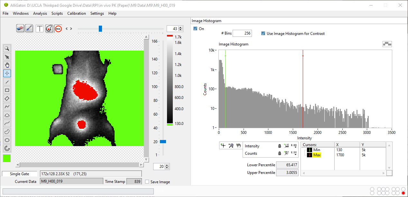Image resolution: width=408 pixels, height=197 pixels.
Task: Select the arrow pointer tool
Action: click(7, 57)
